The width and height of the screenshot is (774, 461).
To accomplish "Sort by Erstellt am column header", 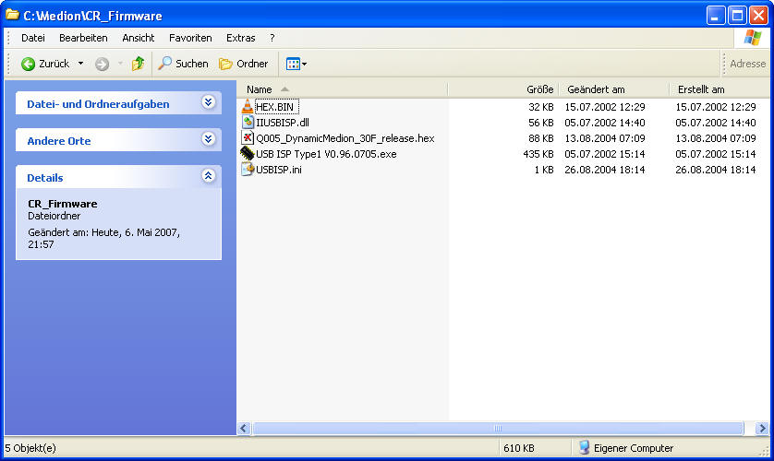I will (x=720, y=89).
